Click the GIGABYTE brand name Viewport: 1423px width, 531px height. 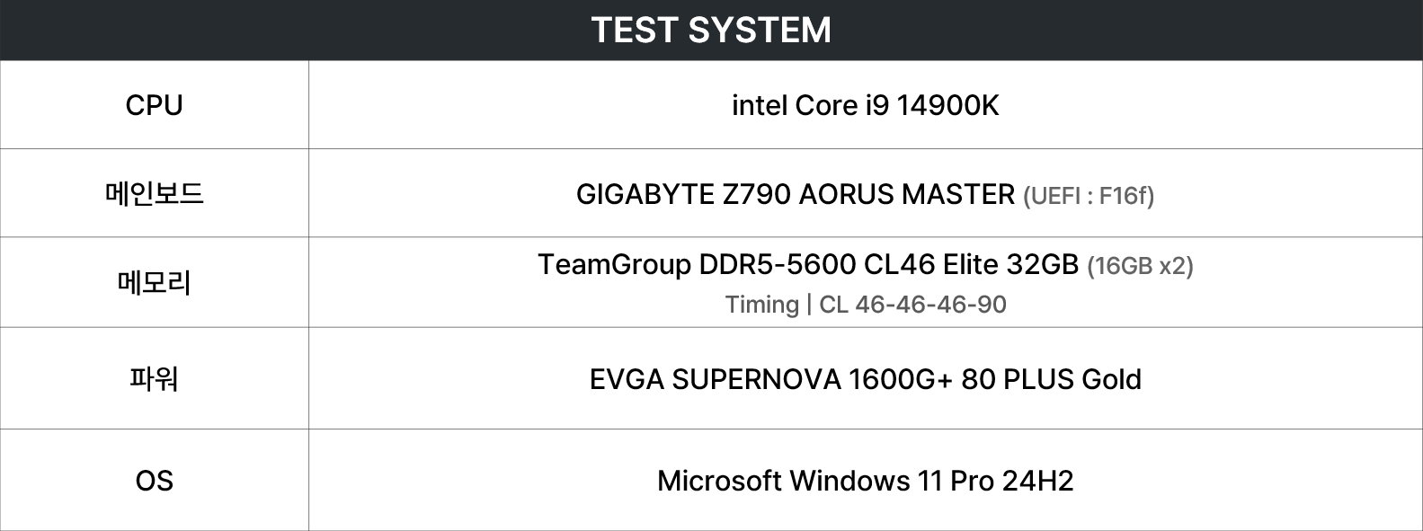[x=645, y=194]
